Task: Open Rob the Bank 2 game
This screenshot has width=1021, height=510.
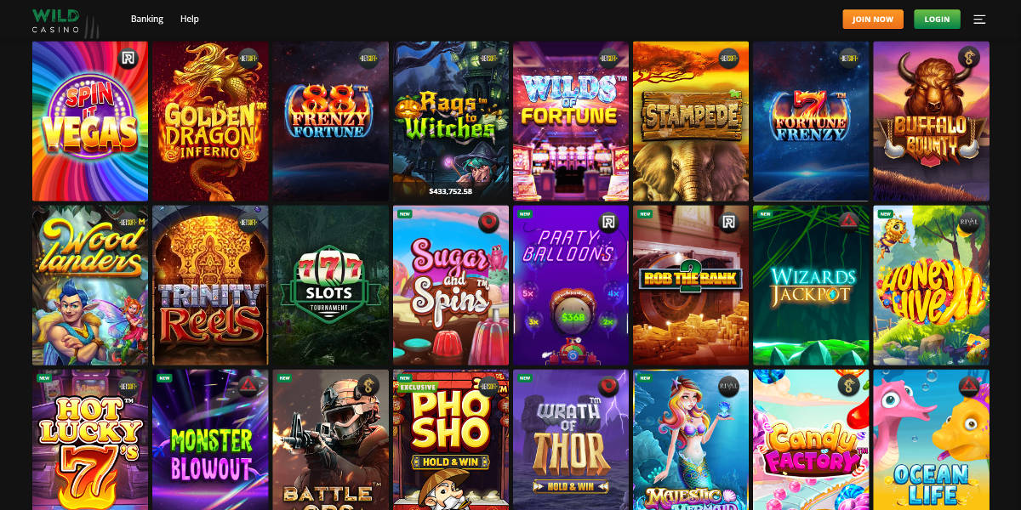Action: click(x=691, y=285)
